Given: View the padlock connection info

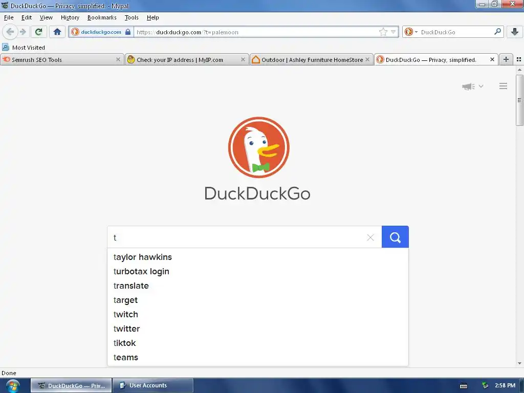Looking at the screenshot, I should click(127, 32).
